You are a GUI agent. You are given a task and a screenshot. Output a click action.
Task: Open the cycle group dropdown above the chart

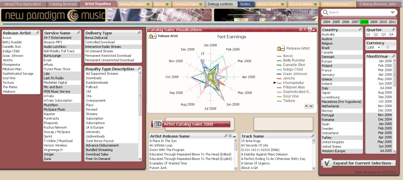pos(152,36)
